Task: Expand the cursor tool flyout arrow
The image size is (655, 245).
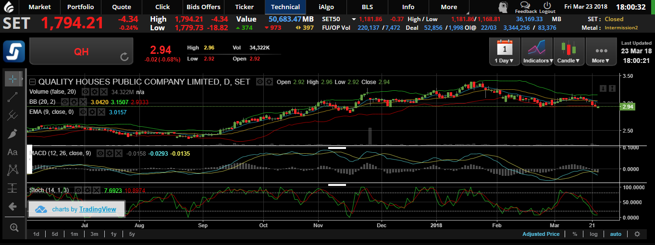Action: 23,78
